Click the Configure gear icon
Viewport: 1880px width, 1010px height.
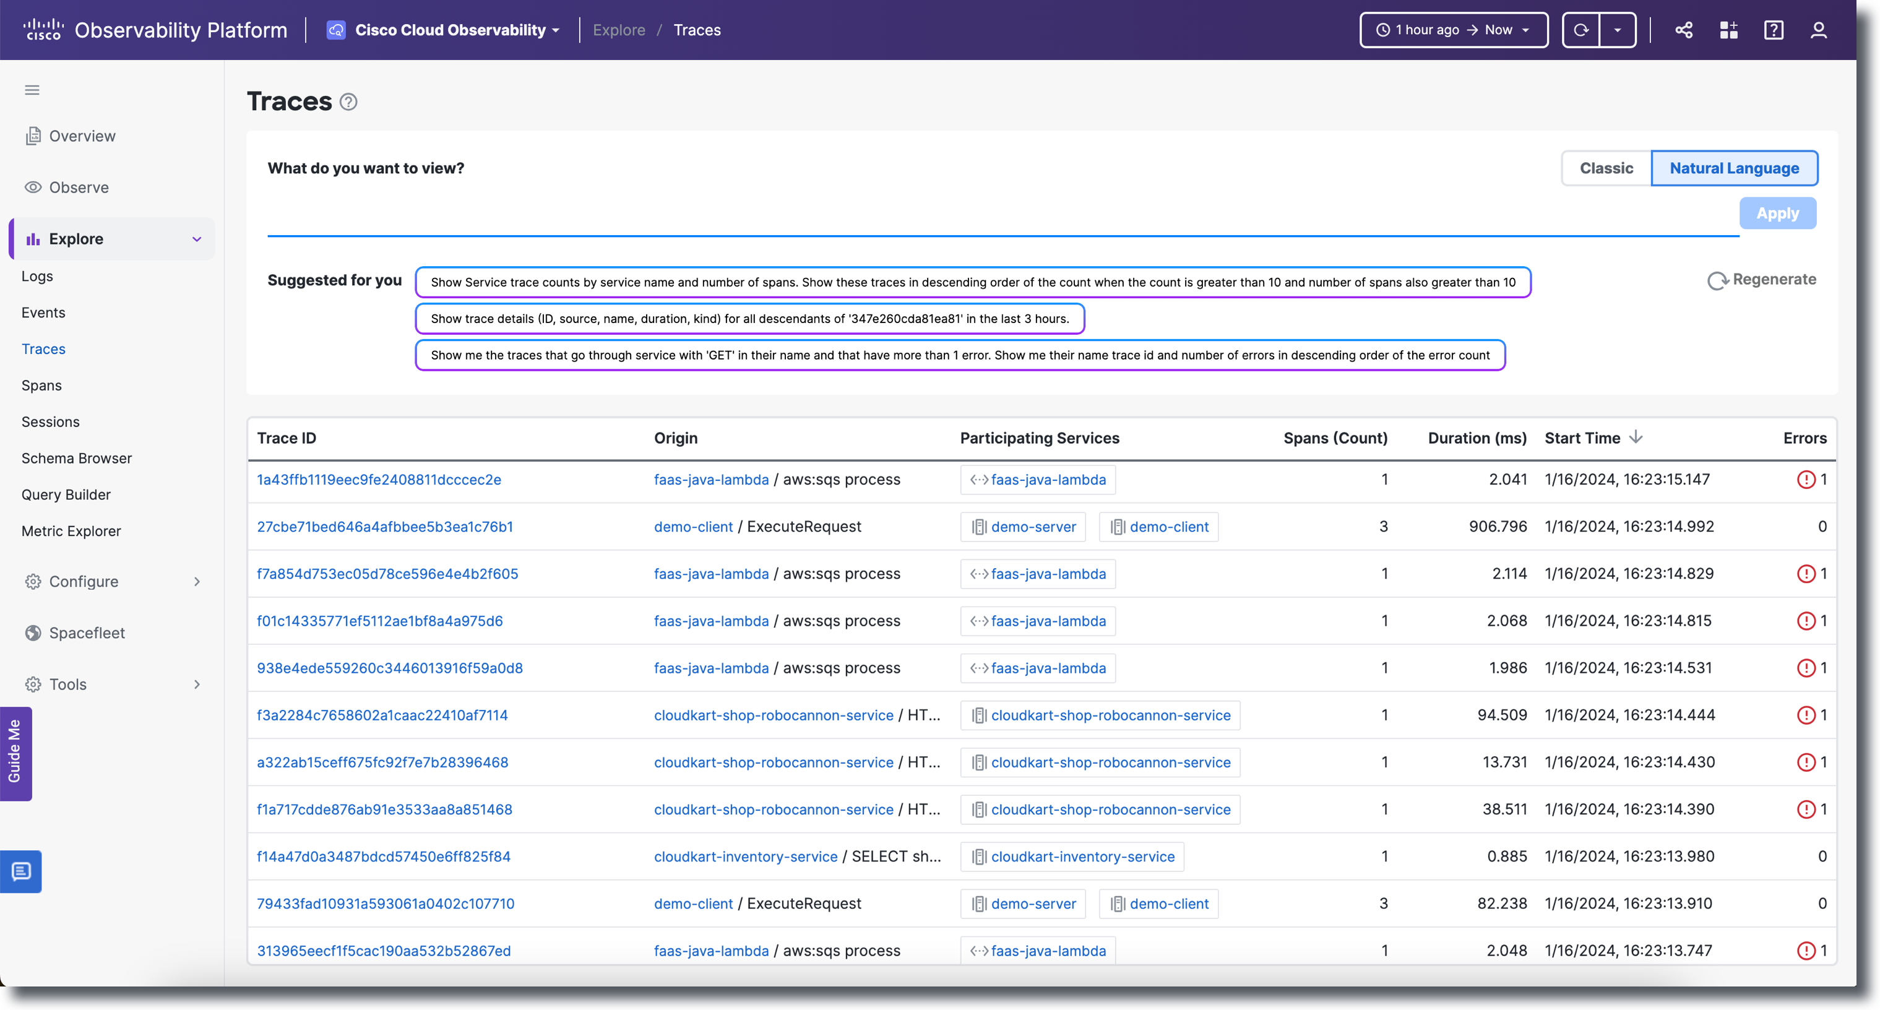pos(33,582)
